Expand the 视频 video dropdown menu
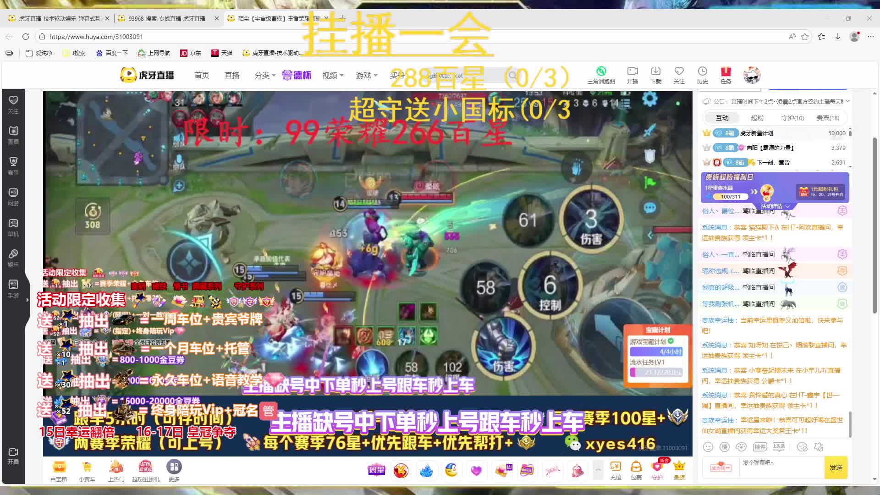 pos(332,75)
